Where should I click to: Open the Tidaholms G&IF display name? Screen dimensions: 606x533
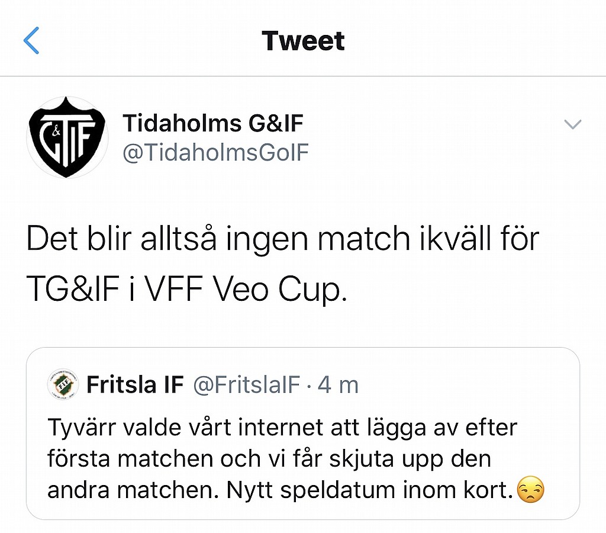213,123
